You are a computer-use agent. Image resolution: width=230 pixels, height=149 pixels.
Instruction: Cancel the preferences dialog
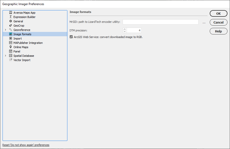pos(218,22)
